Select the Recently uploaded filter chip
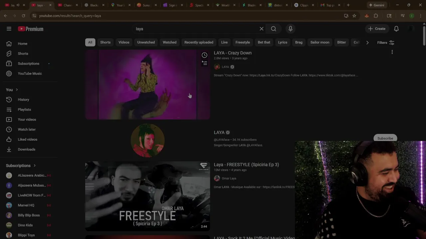 [199, 42]
